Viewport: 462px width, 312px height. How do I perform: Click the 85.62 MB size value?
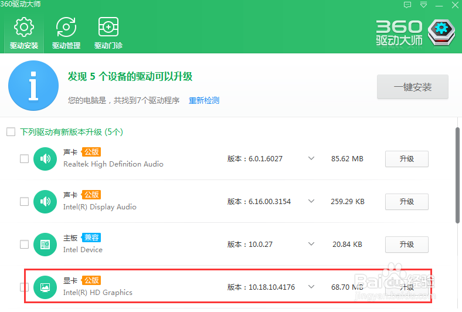pyautogui.click(x=347, y=159)
